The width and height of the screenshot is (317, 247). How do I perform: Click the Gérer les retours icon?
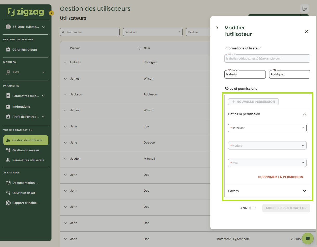coord(8,50)
